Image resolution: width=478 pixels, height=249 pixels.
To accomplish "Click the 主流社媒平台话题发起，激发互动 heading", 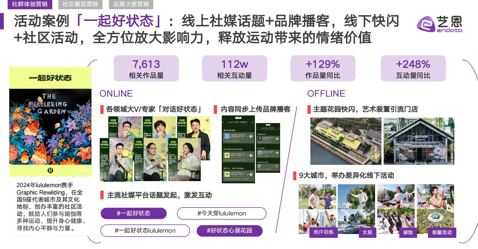I will tap(159, 195).
